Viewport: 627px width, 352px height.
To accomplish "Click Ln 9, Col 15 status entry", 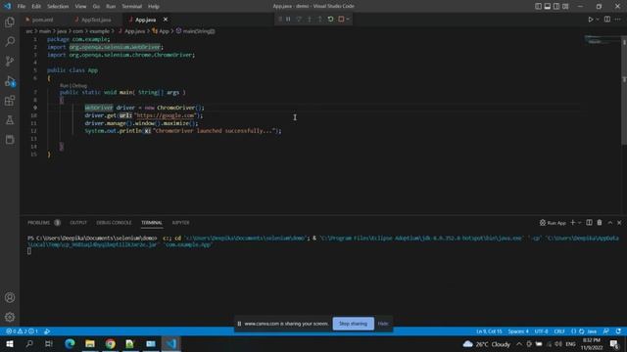I will point(489,331).
